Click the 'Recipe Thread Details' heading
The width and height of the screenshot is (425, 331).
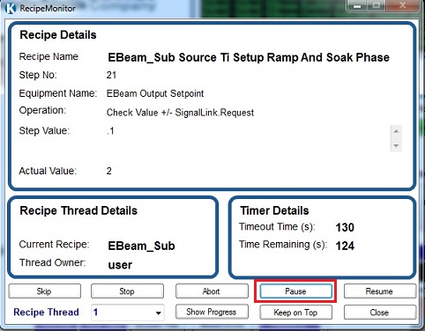coord(78,210)
